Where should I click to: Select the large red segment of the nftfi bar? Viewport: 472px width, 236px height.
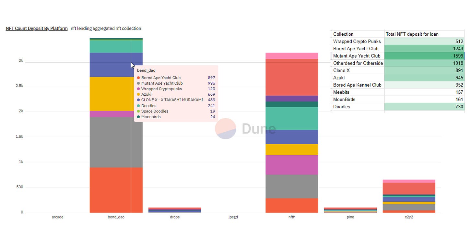click(292, 77)
